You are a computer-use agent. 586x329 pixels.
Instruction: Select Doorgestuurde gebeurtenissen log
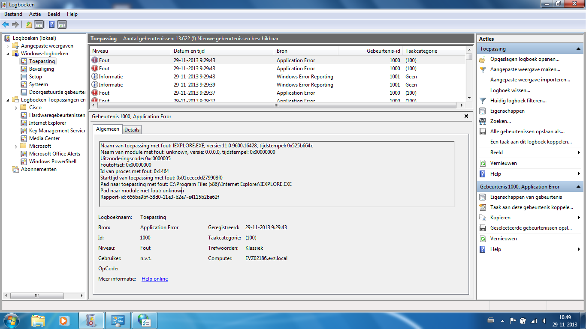coord(57,92)
